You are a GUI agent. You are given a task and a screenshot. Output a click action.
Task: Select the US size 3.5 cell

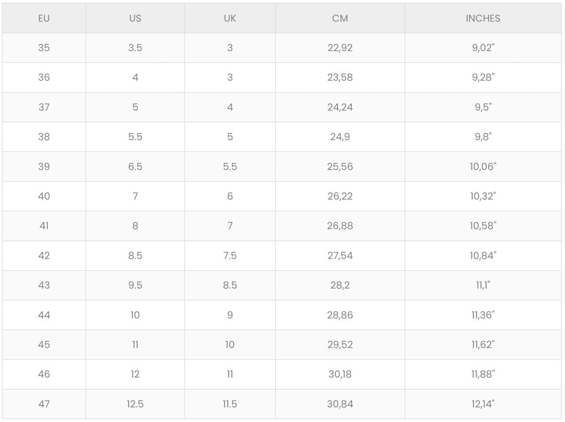pyautogui.click(x=135, y=48)
